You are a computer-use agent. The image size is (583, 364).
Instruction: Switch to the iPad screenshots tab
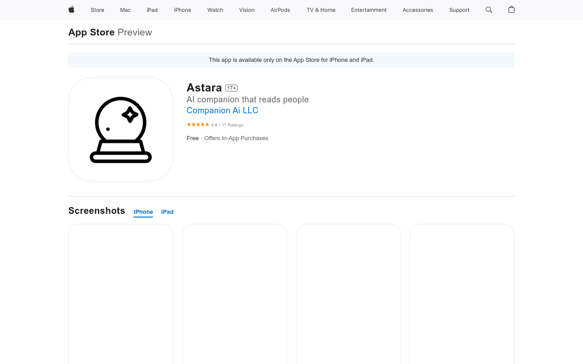[x=167, y=212]
